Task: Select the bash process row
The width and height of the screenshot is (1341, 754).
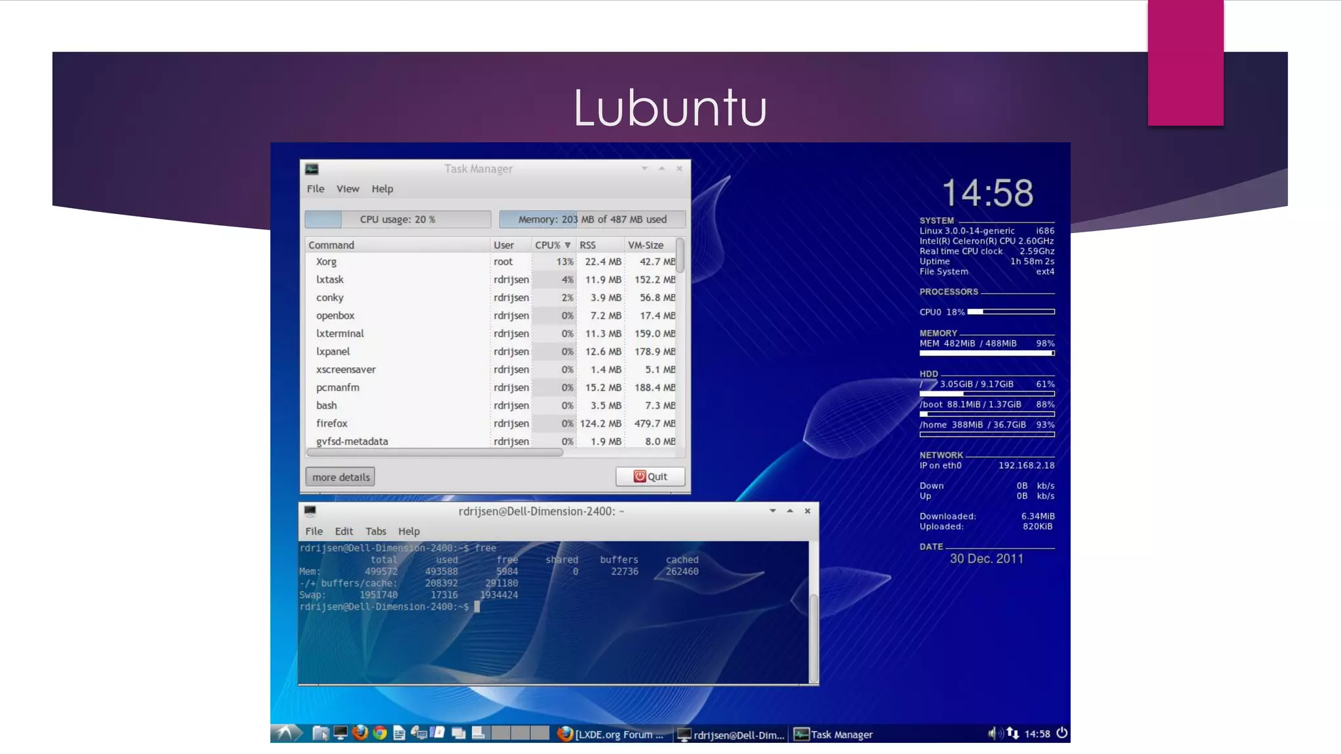Action: (491, 406)
